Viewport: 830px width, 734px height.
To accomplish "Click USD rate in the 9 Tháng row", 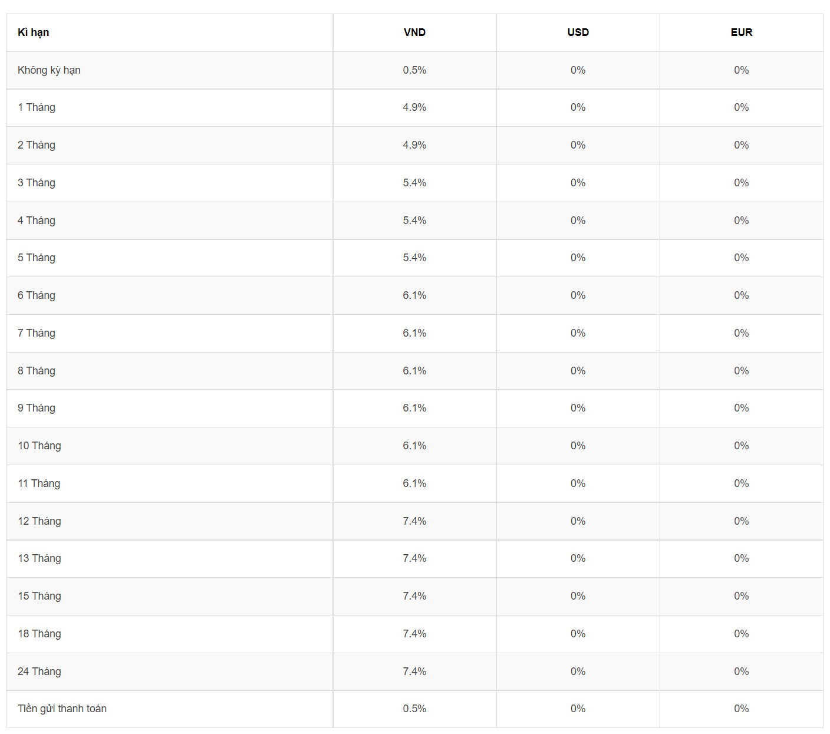I will (578, 408).
